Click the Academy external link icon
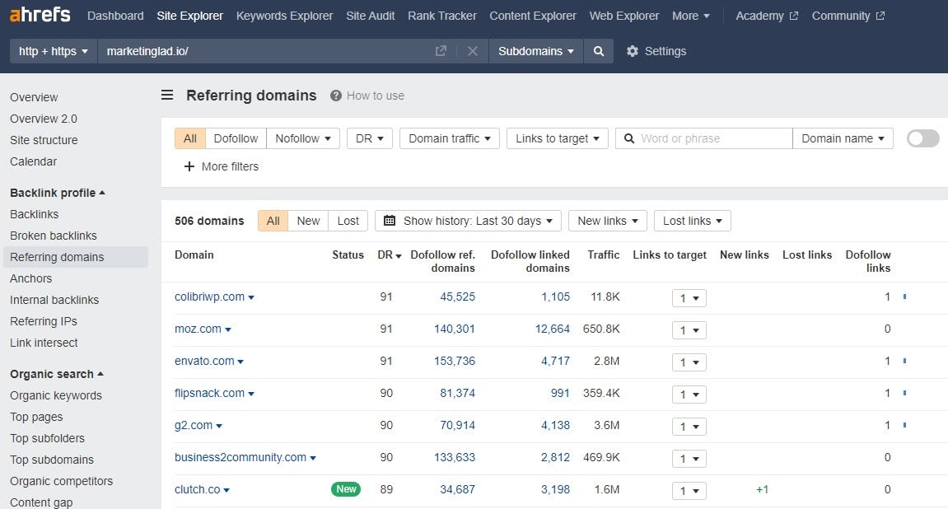This screenshot has width=948, height=509. pos(794,16)
